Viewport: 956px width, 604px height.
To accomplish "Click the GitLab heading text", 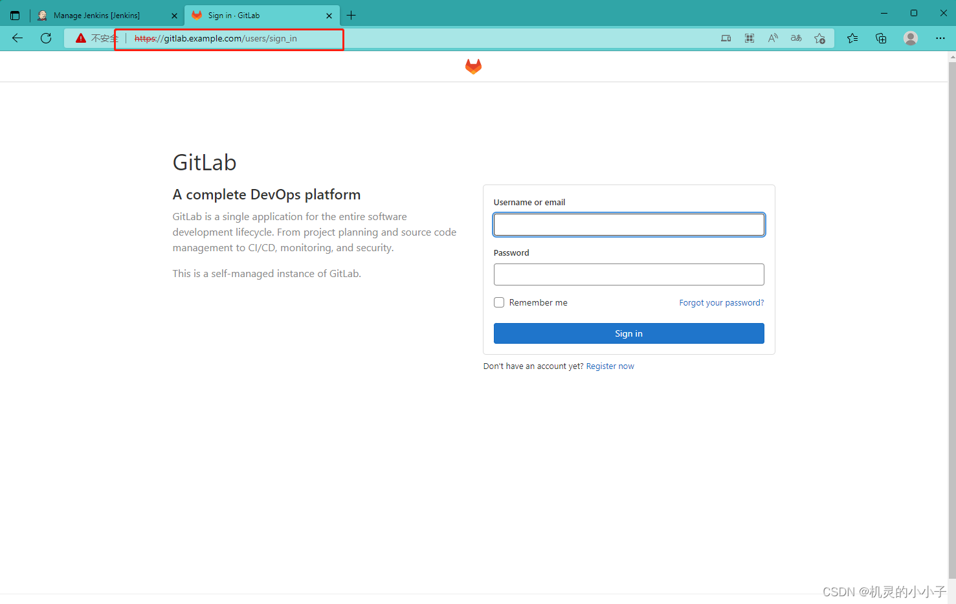I will pyautogui.click(x=205, y=162).
